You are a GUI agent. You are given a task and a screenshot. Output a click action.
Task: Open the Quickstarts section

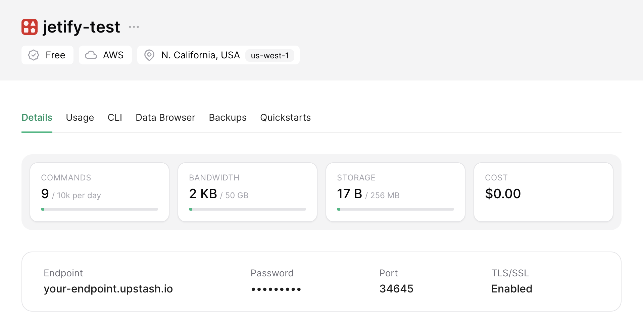tap(285, 117)
